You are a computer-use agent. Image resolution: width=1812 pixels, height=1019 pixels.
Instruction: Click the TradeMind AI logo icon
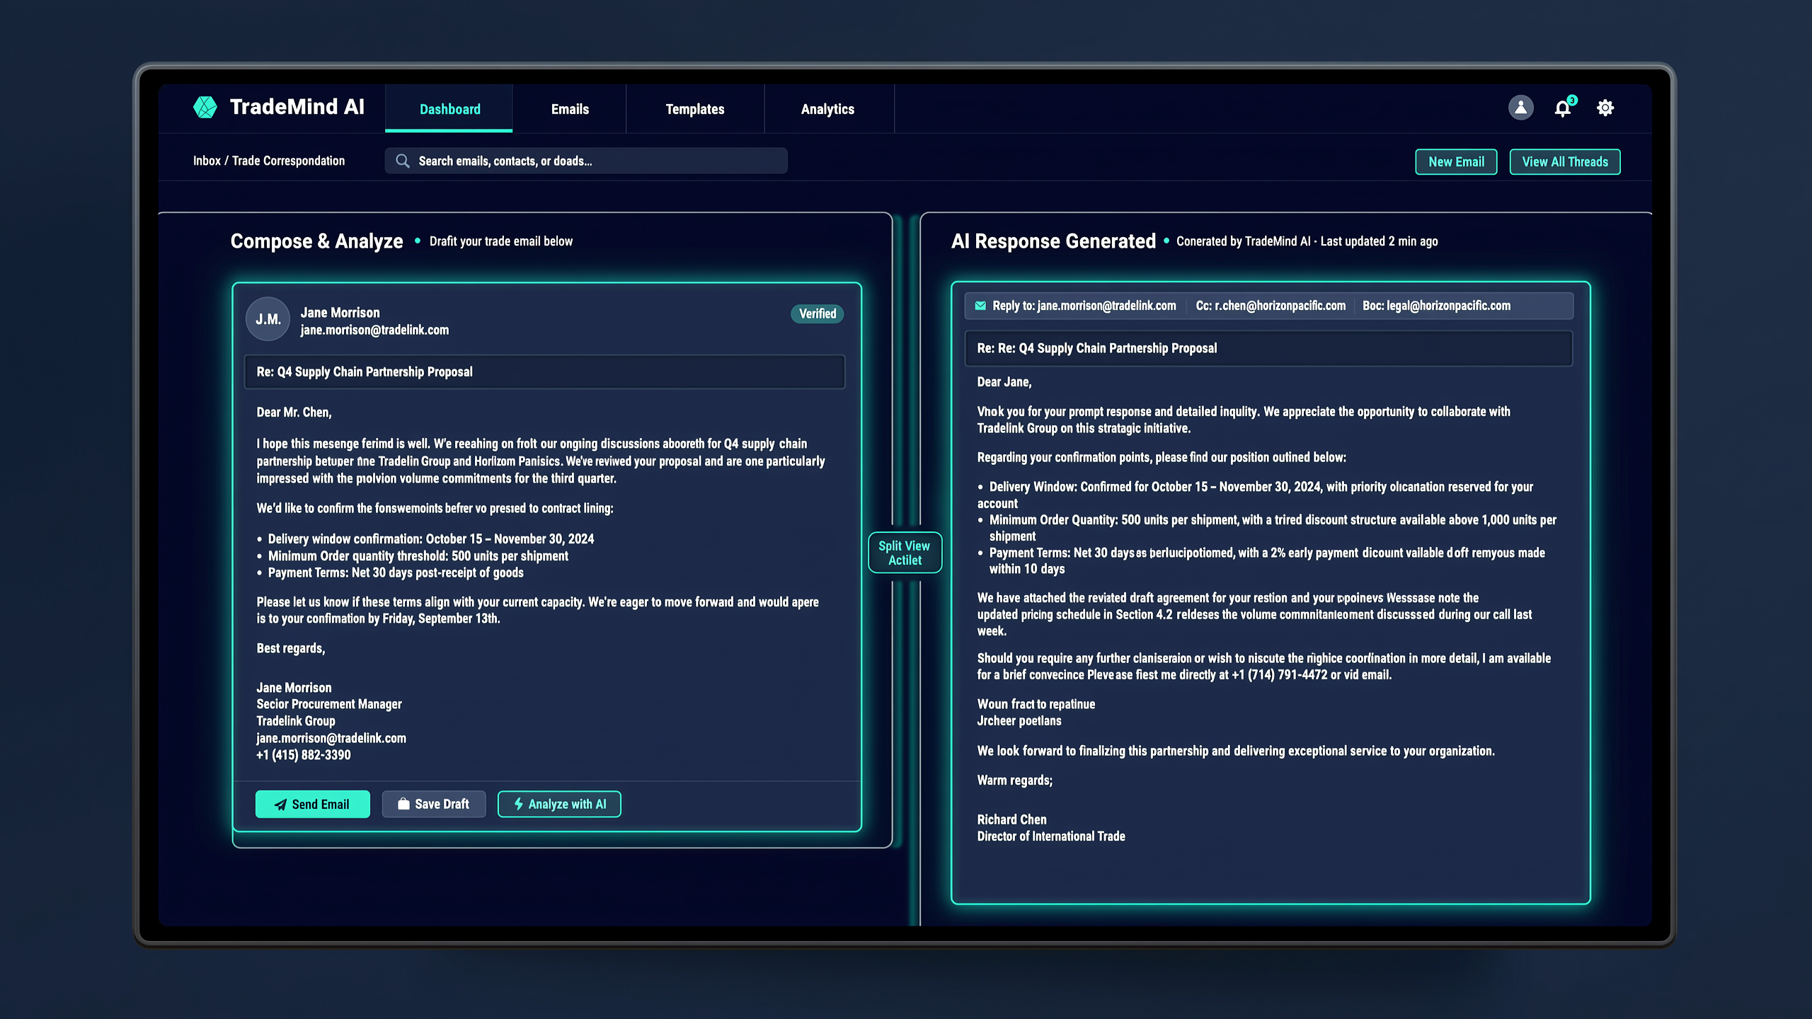click(205, 108)
